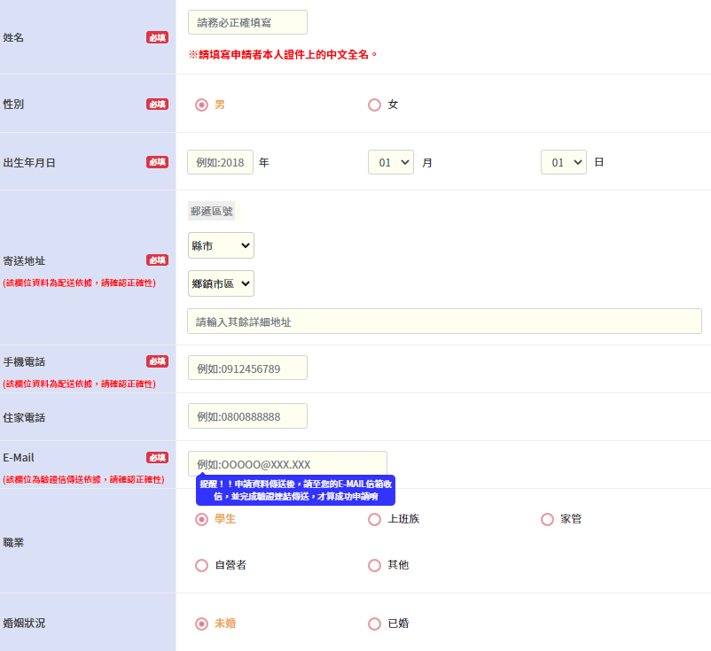Click the 手機電話 mobile phone field

247,368
